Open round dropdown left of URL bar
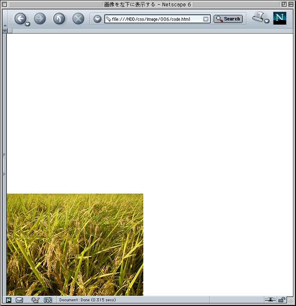Image resolution: width=296 pixels, height=306 pixels. (x=97, y=19)
